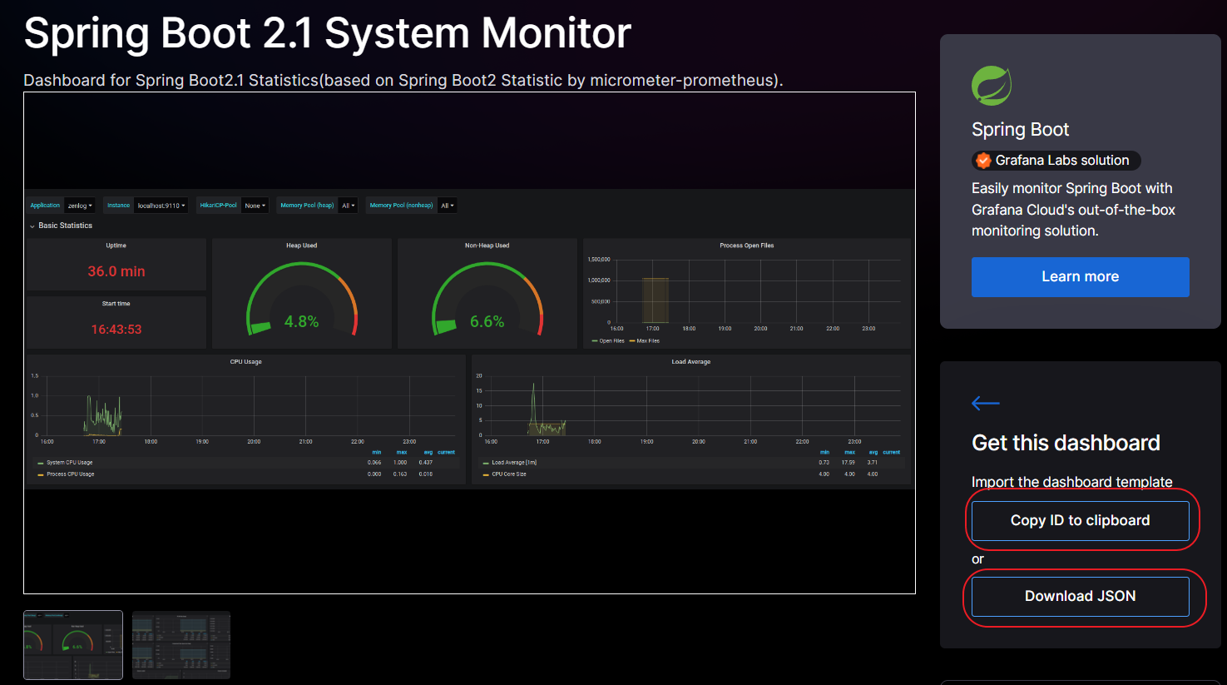Select the second dashboard preview thumbnail
Screen dimensions: 1227x685
tap(181, 645)
